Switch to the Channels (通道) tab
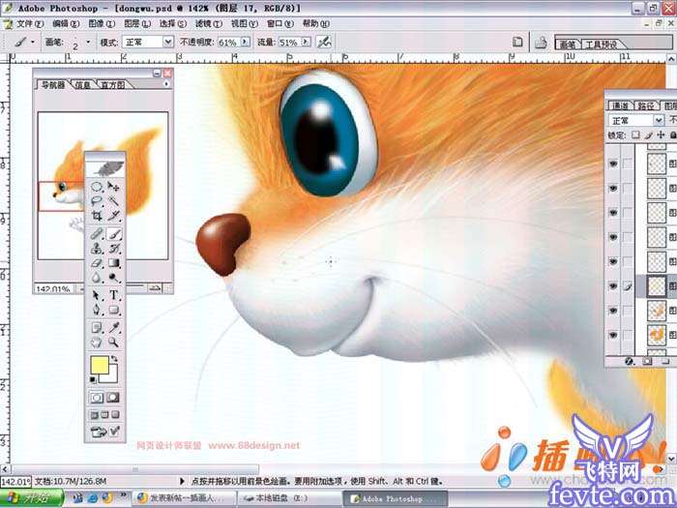The image size is (677, 508). (x=620, y=105)
